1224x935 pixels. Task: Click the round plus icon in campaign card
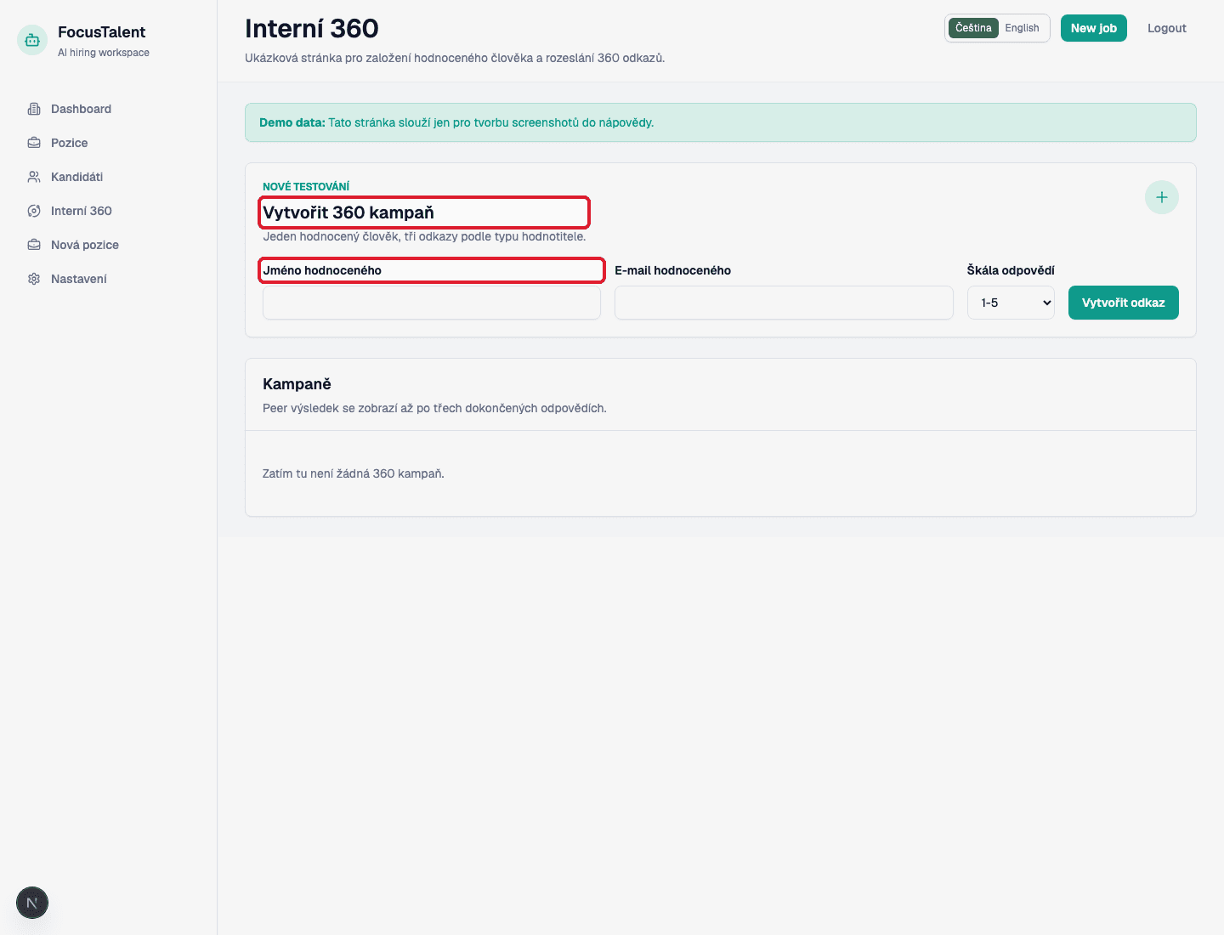[1162, 197]
